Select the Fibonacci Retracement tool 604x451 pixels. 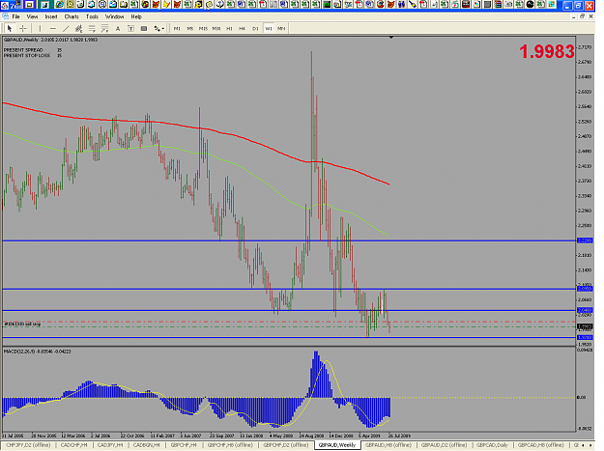pyautogui.click(x=92, y=28)
